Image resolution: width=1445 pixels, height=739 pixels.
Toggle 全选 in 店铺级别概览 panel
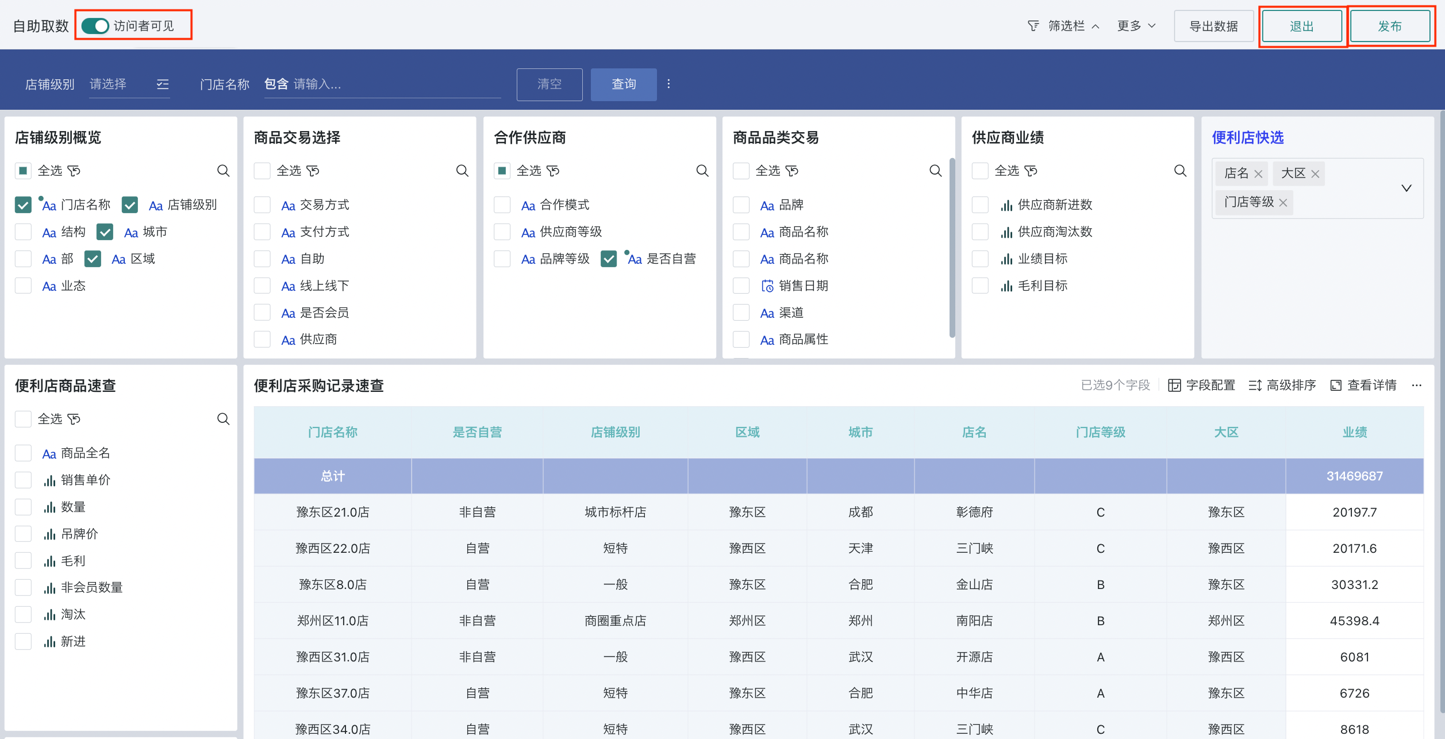click(23, 171)
